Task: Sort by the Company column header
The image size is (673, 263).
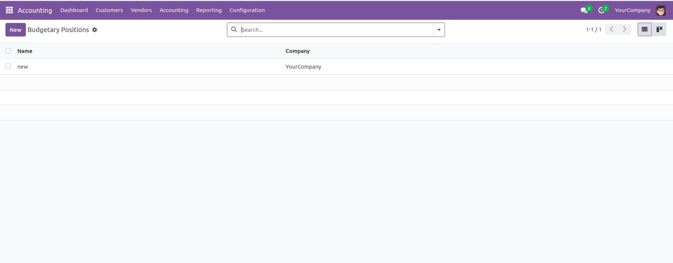Action: [x=298, y=51]
